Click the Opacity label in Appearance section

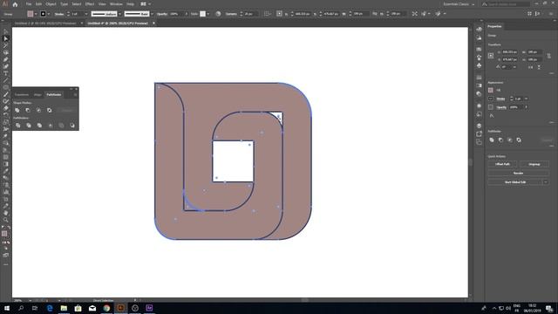coord(501,107)
